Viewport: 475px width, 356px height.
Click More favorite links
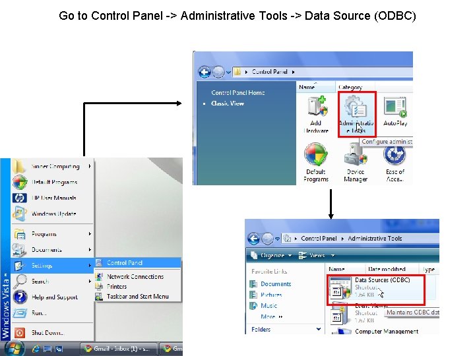[271, 316]
